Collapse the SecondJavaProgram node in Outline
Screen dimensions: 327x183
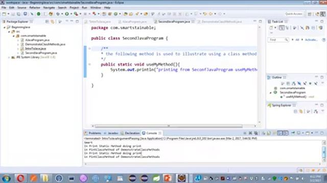click(x=271, y=93)
